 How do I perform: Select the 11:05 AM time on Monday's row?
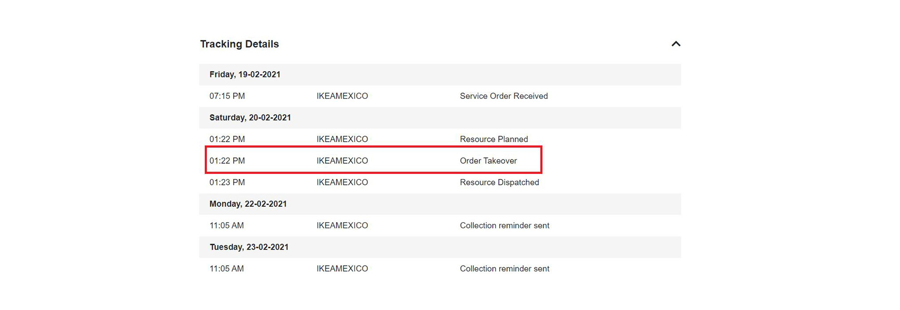pos(226,225)
